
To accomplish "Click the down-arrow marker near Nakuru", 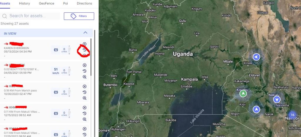I will (277, 99).
